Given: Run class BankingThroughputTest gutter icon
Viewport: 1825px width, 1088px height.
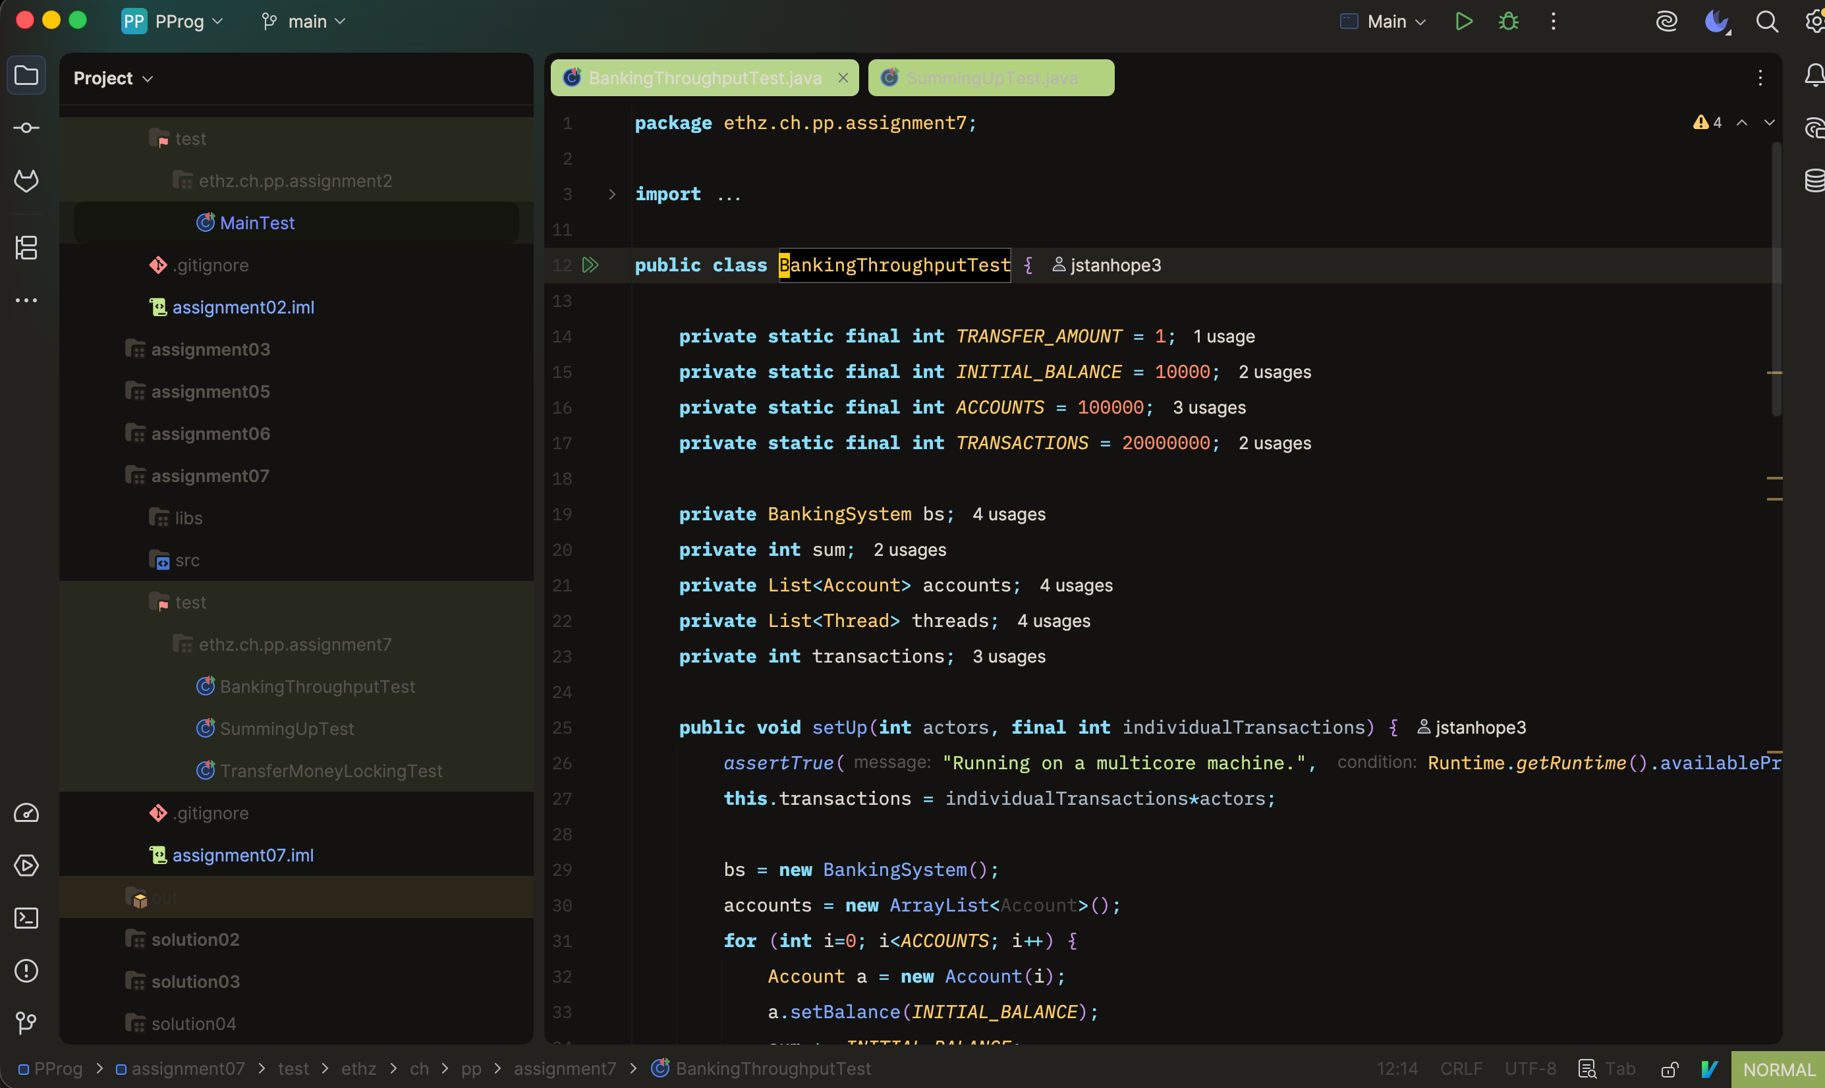Looking at the screenshot, I should click(x=591, y=265).
